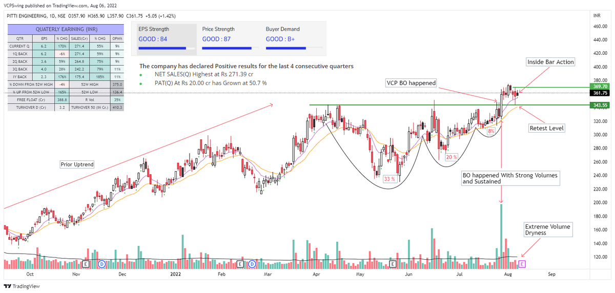Image resolution: width=615 pixels, height=293 pixels.
Task: Click the 410.3 turnover value cell
Action: click(117, 108)
